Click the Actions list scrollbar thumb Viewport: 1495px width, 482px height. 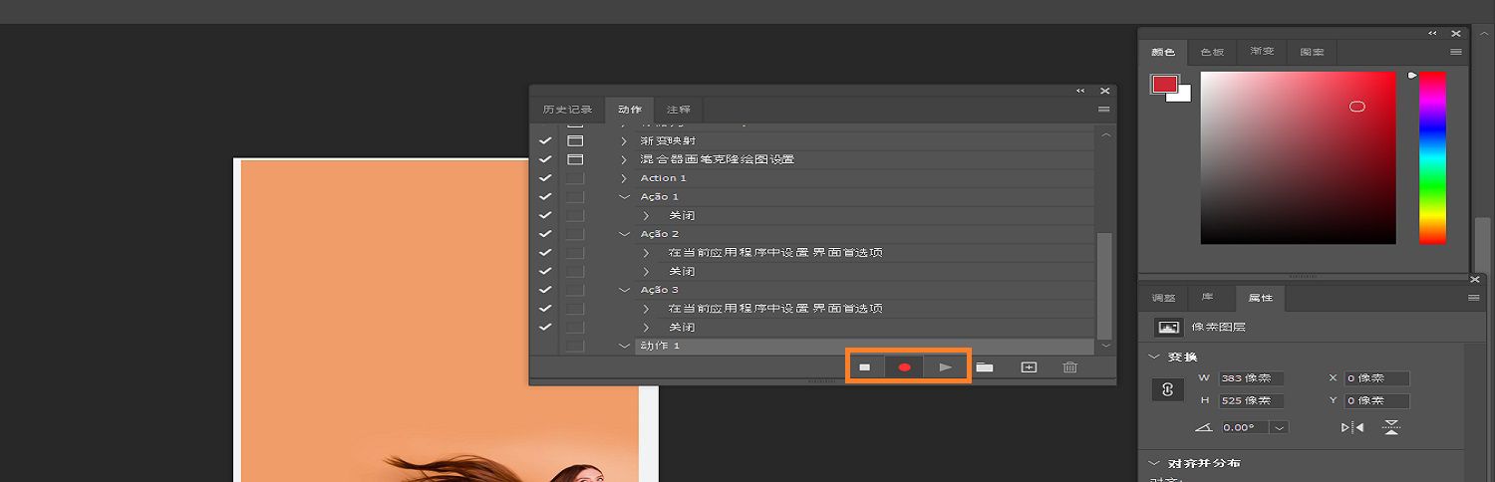coord(1104,285)
